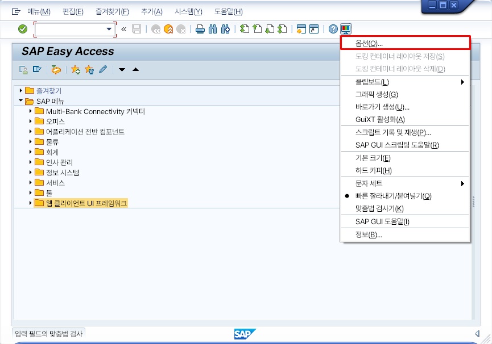Click the Delete Favorites star icon
The height and width of the screenshot is (344, 492).
click(x=89, y=69)
